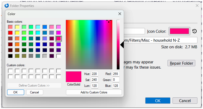Click the Blue value input box
The width and height of the screenshot is (203, 109).
[116, 86]
